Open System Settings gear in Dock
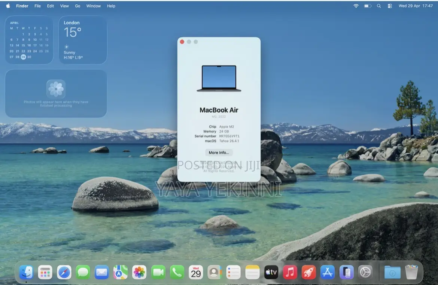The width and height of the screenshot is (438, 285). point(365,272)
